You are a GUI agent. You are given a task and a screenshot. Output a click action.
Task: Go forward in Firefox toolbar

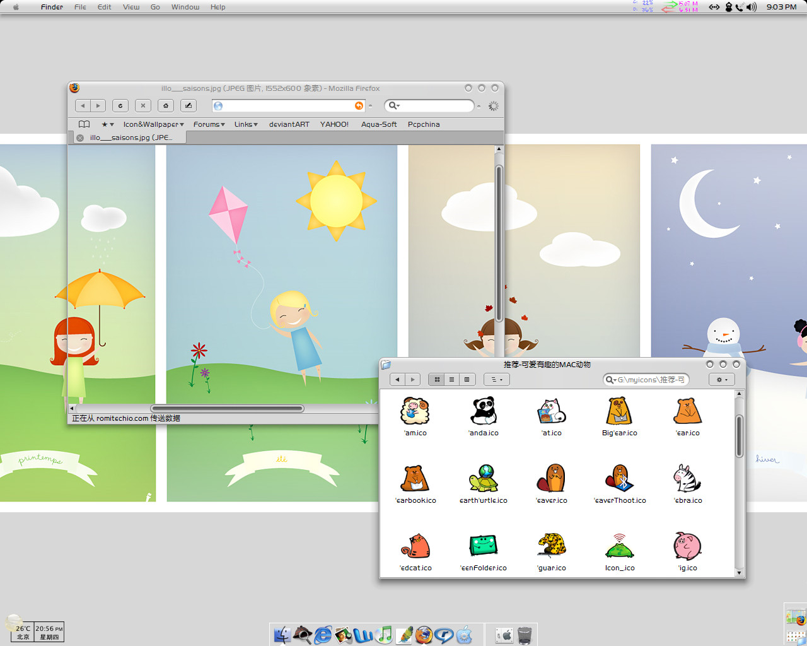click(98, 106)
